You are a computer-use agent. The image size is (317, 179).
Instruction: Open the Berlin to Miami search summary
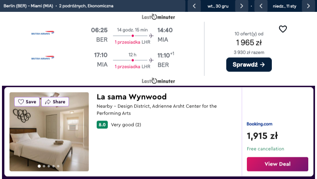point(58,6)
